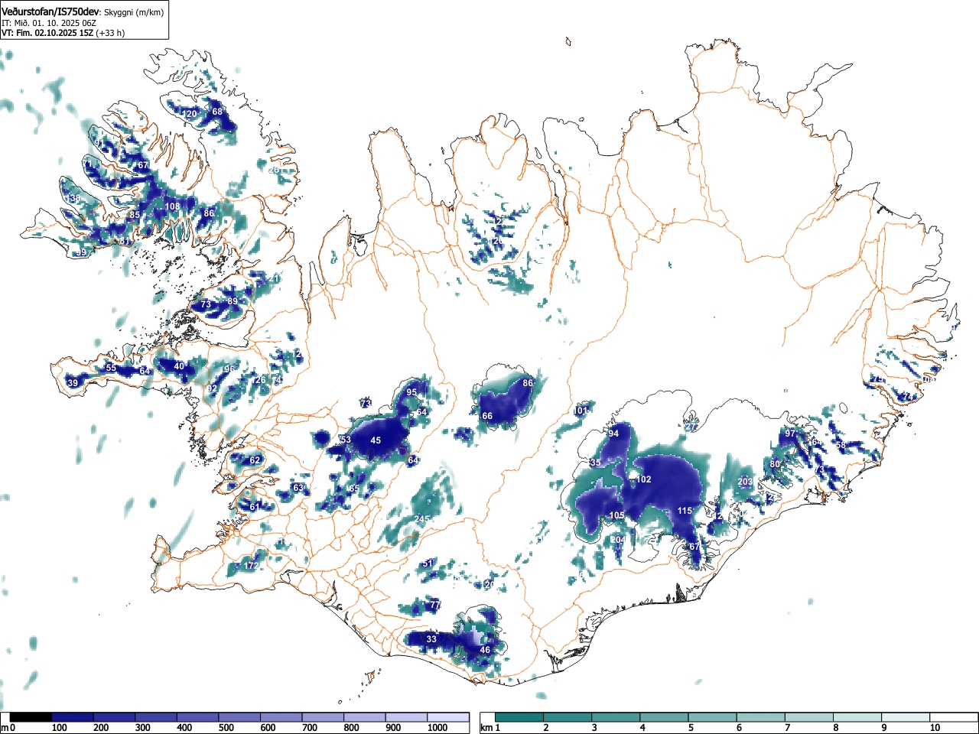Click the dark teal 1–2 km legend swatch

(x=519, y=717)
